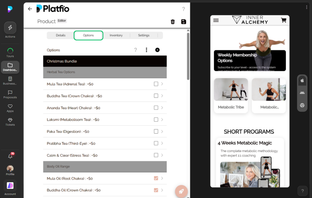Open the three-dot Options menu
The width and height of the screenshot is (312, 198).
(x=146, y=50)
